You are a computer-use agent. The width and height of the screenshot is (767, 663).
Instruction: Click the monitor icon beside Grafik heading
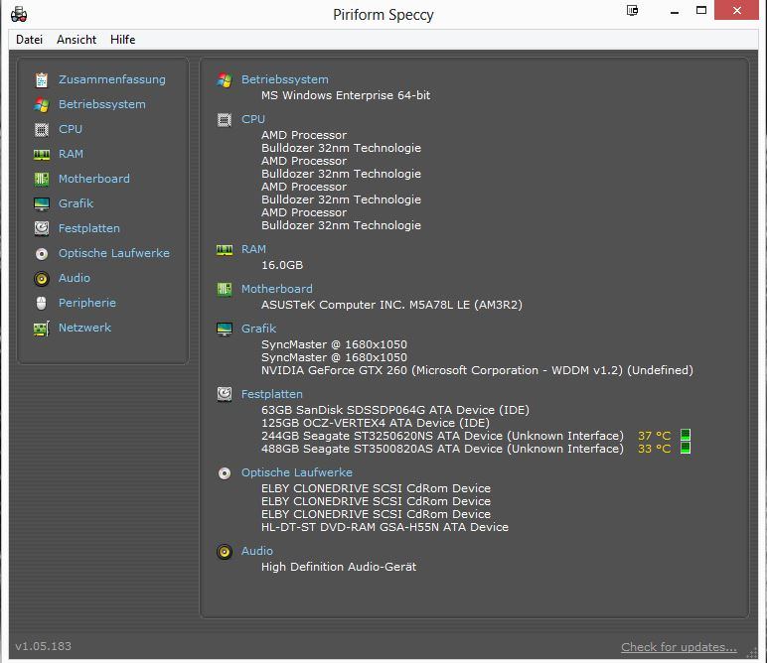pos(225,329)
